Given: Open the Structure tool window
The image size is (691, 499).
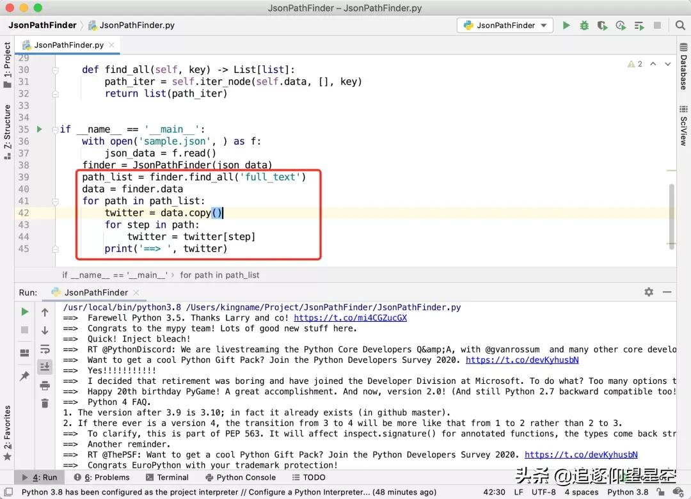Looking at the screenshot, I should coord(7,132).
